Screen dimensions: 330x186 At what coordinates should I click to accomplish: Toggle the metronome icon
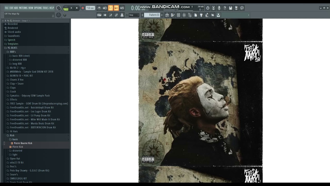point(99,8)
